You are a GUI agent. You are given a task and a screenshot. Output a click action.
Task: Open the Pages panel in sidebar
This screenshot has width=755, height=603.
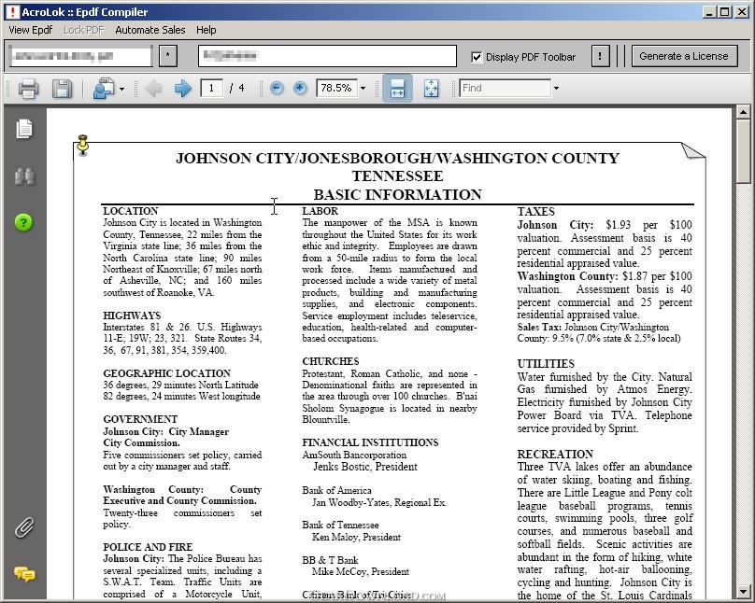pyautogui.click(x=24, y=130)
